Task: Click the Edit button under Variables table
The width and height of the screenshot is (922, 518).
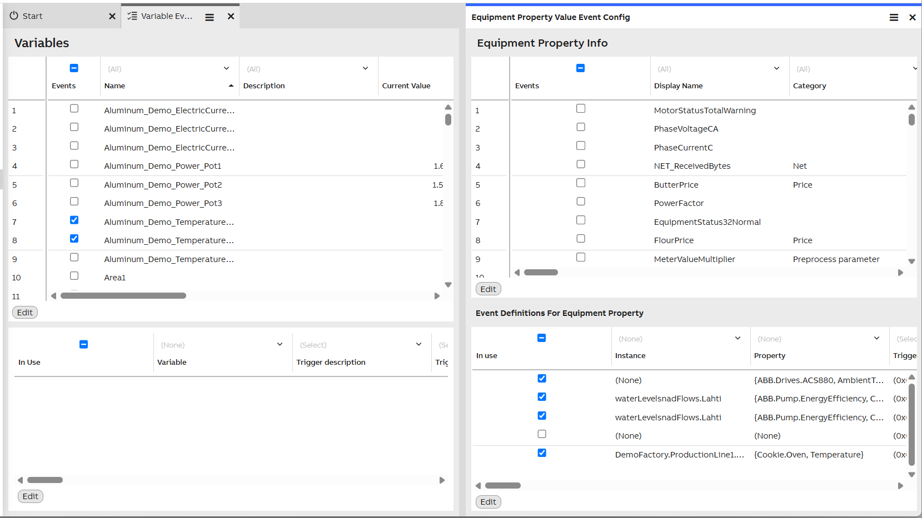Action: (x=25, y=313)
